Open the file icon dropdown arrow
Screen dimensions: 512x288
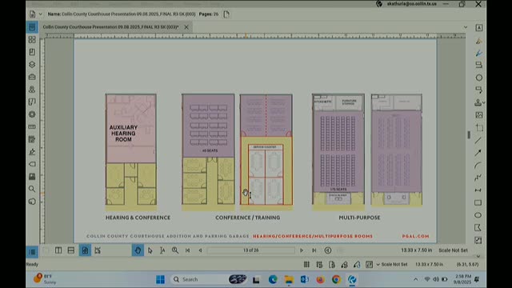pos(41,14)
